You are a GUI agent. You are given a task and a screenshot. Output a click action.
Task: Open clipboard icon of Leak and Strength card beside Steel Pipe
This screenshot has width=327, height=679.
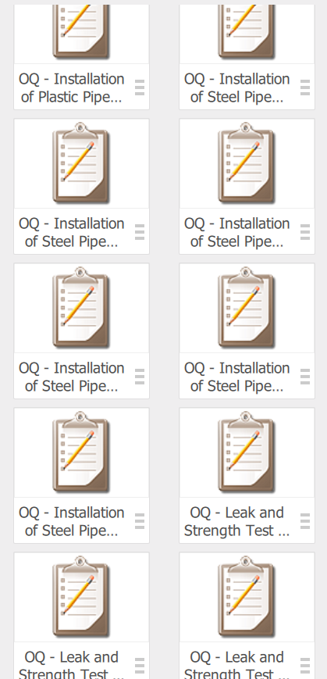coord(247,452)
